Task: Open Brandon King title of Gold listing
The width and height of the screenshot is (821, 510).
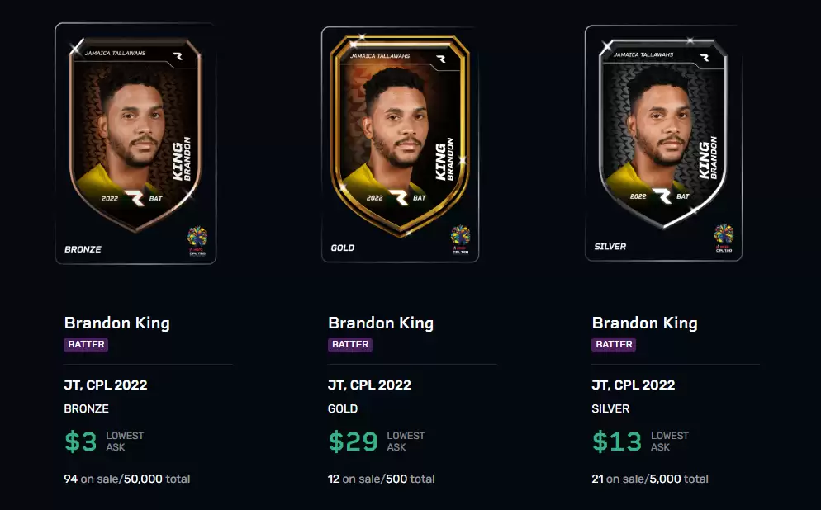Action: (x=381, y=323)
